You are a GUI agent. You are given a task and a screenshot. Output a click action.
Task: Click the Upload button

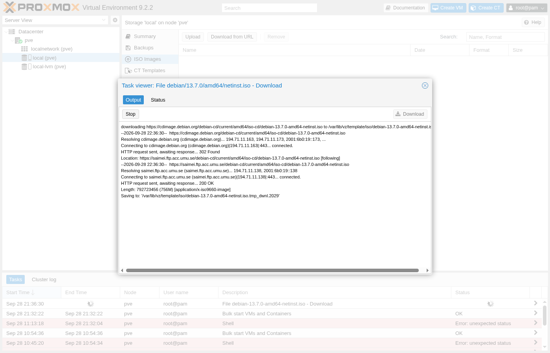click(192, 37)
